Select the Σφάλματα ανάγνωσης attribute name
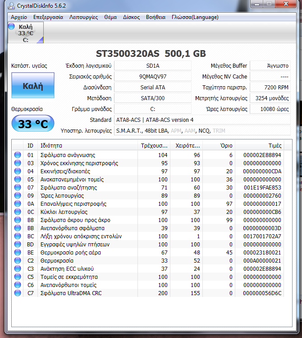Screen dimensions: 302x338 pyautogui.click(x=68, y=155)
